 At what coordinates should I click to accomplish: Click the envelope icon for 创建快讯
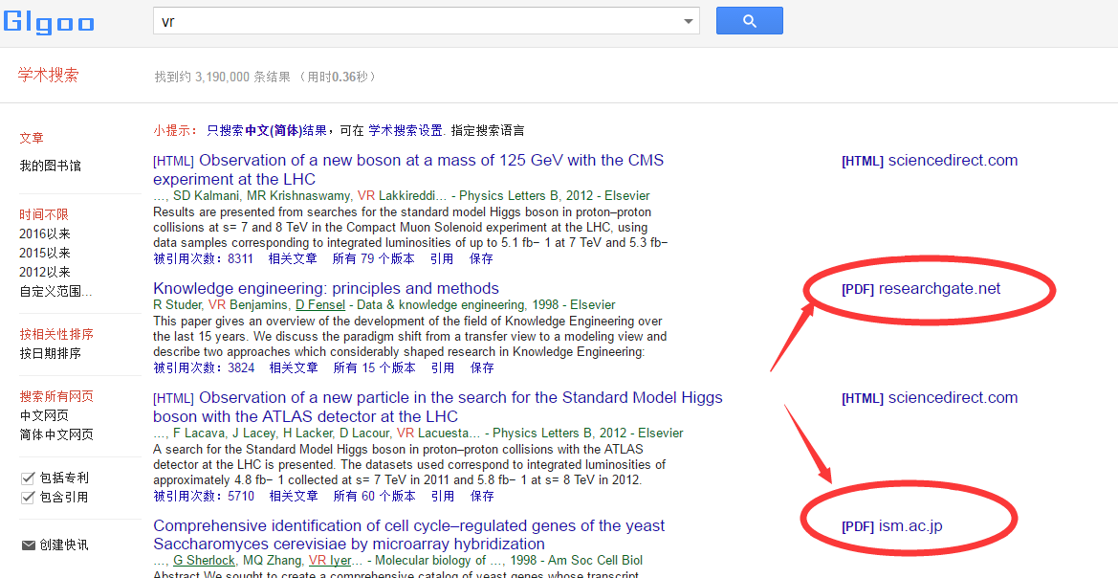[x=28, y=545]
